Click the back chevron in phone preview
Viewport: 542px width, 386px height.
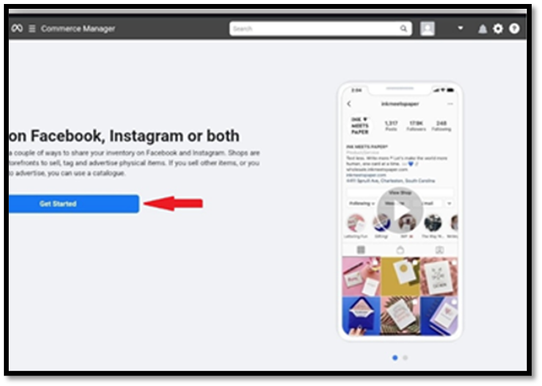[349, 104]
